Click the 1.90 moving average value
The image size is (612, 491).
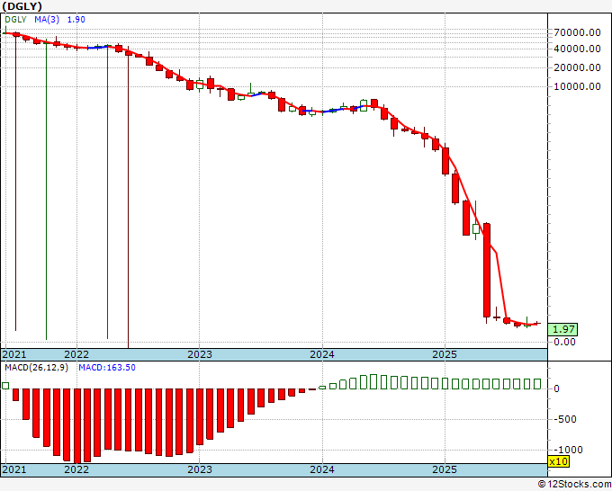tap(76, 20)
